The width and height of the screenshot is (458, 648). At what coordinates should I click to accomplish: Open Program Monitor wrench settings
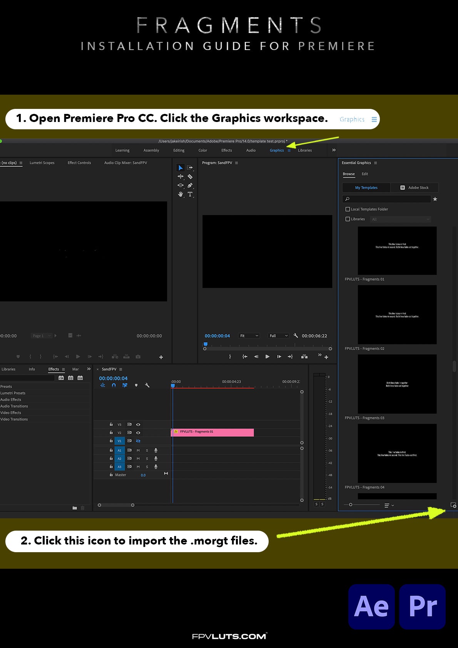tap(296, 336)
